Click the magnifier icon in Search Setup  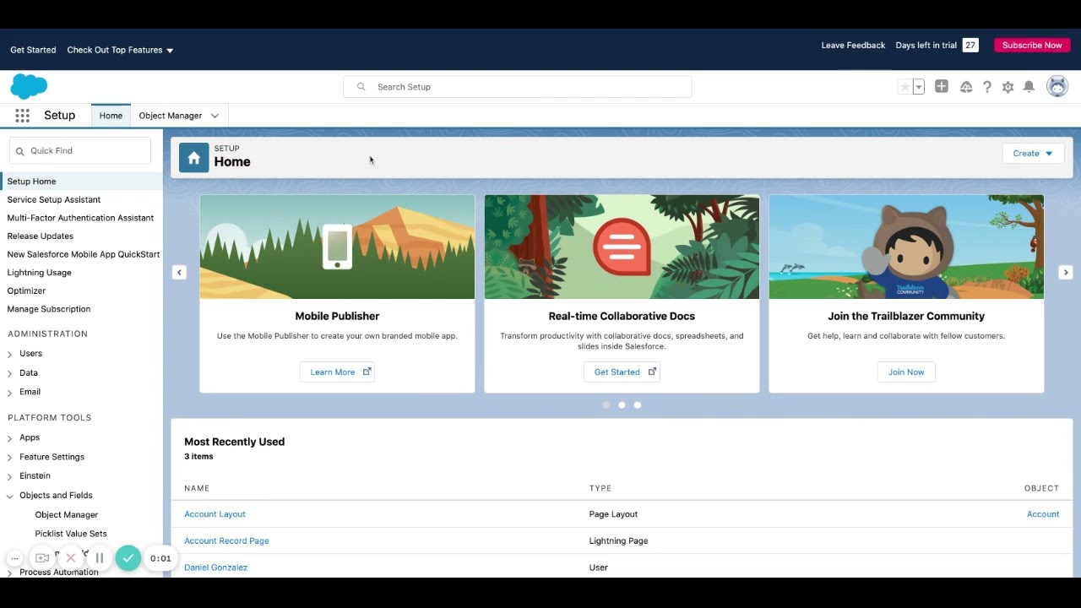[361, 87]
